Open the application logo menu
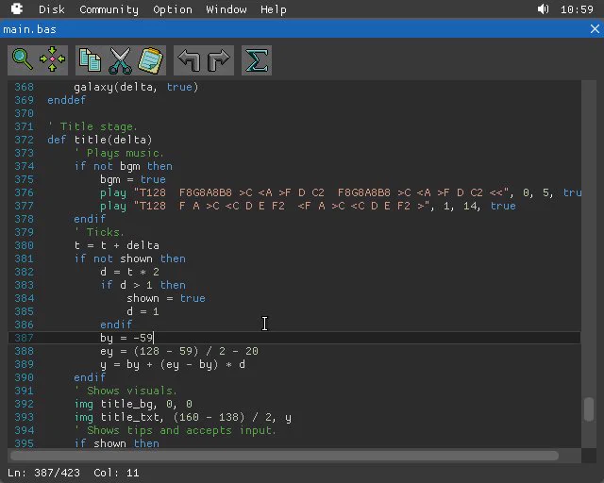The height and width of the screenshot is (483, 604). (17, 8)
